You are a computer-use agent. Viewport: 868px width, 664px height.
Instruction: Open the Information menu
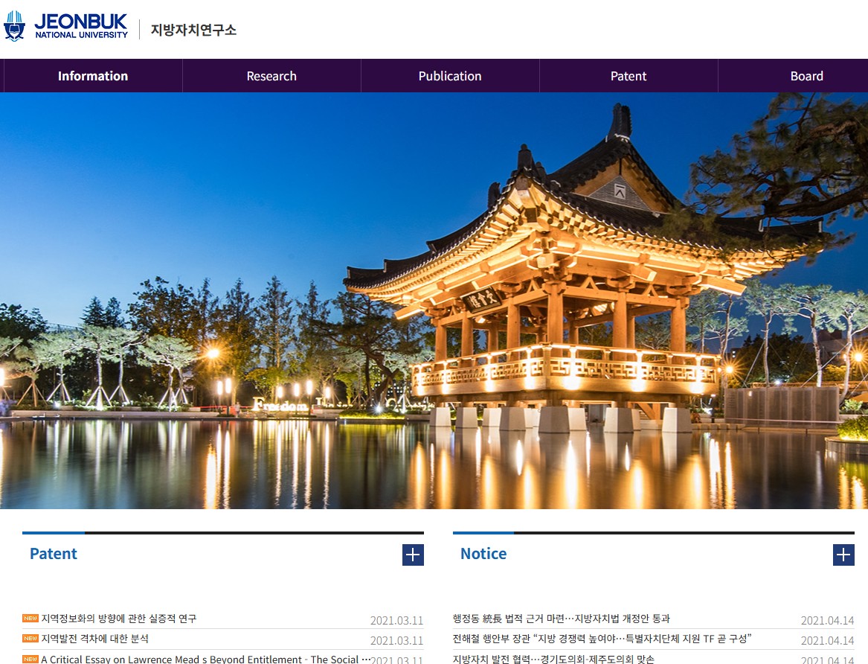(92, 75)
